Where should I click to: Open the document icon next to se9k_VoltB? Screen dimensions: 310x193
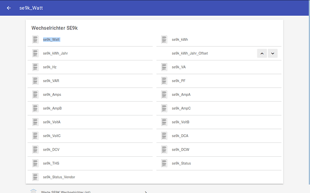pyautogui.click(x=164, y=122)
